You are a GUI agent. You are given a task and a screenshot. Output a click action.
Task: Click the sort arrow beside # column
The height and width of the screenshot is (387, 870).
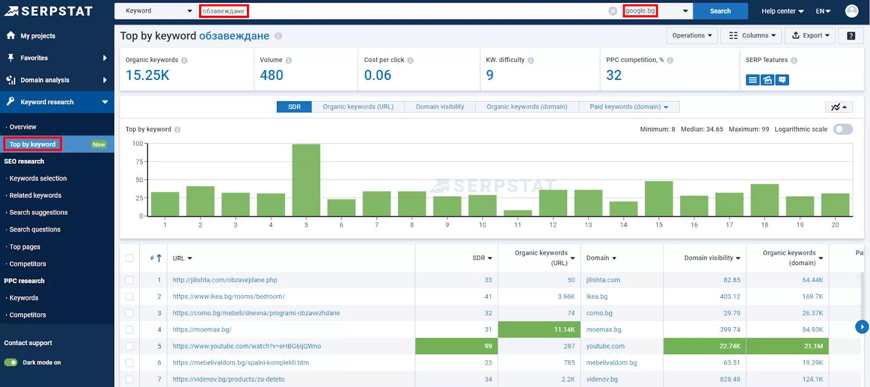coord(159,258)
